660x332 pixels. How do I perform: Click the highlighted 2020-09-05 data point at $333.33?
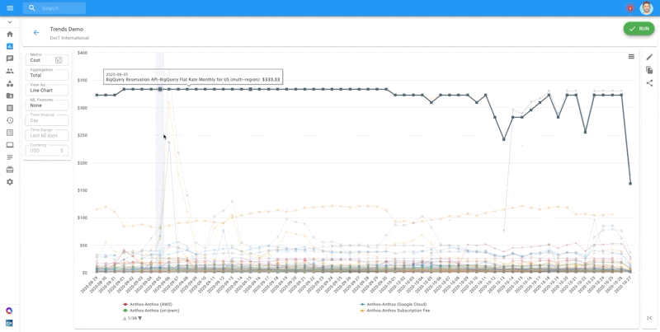point(160,89)
